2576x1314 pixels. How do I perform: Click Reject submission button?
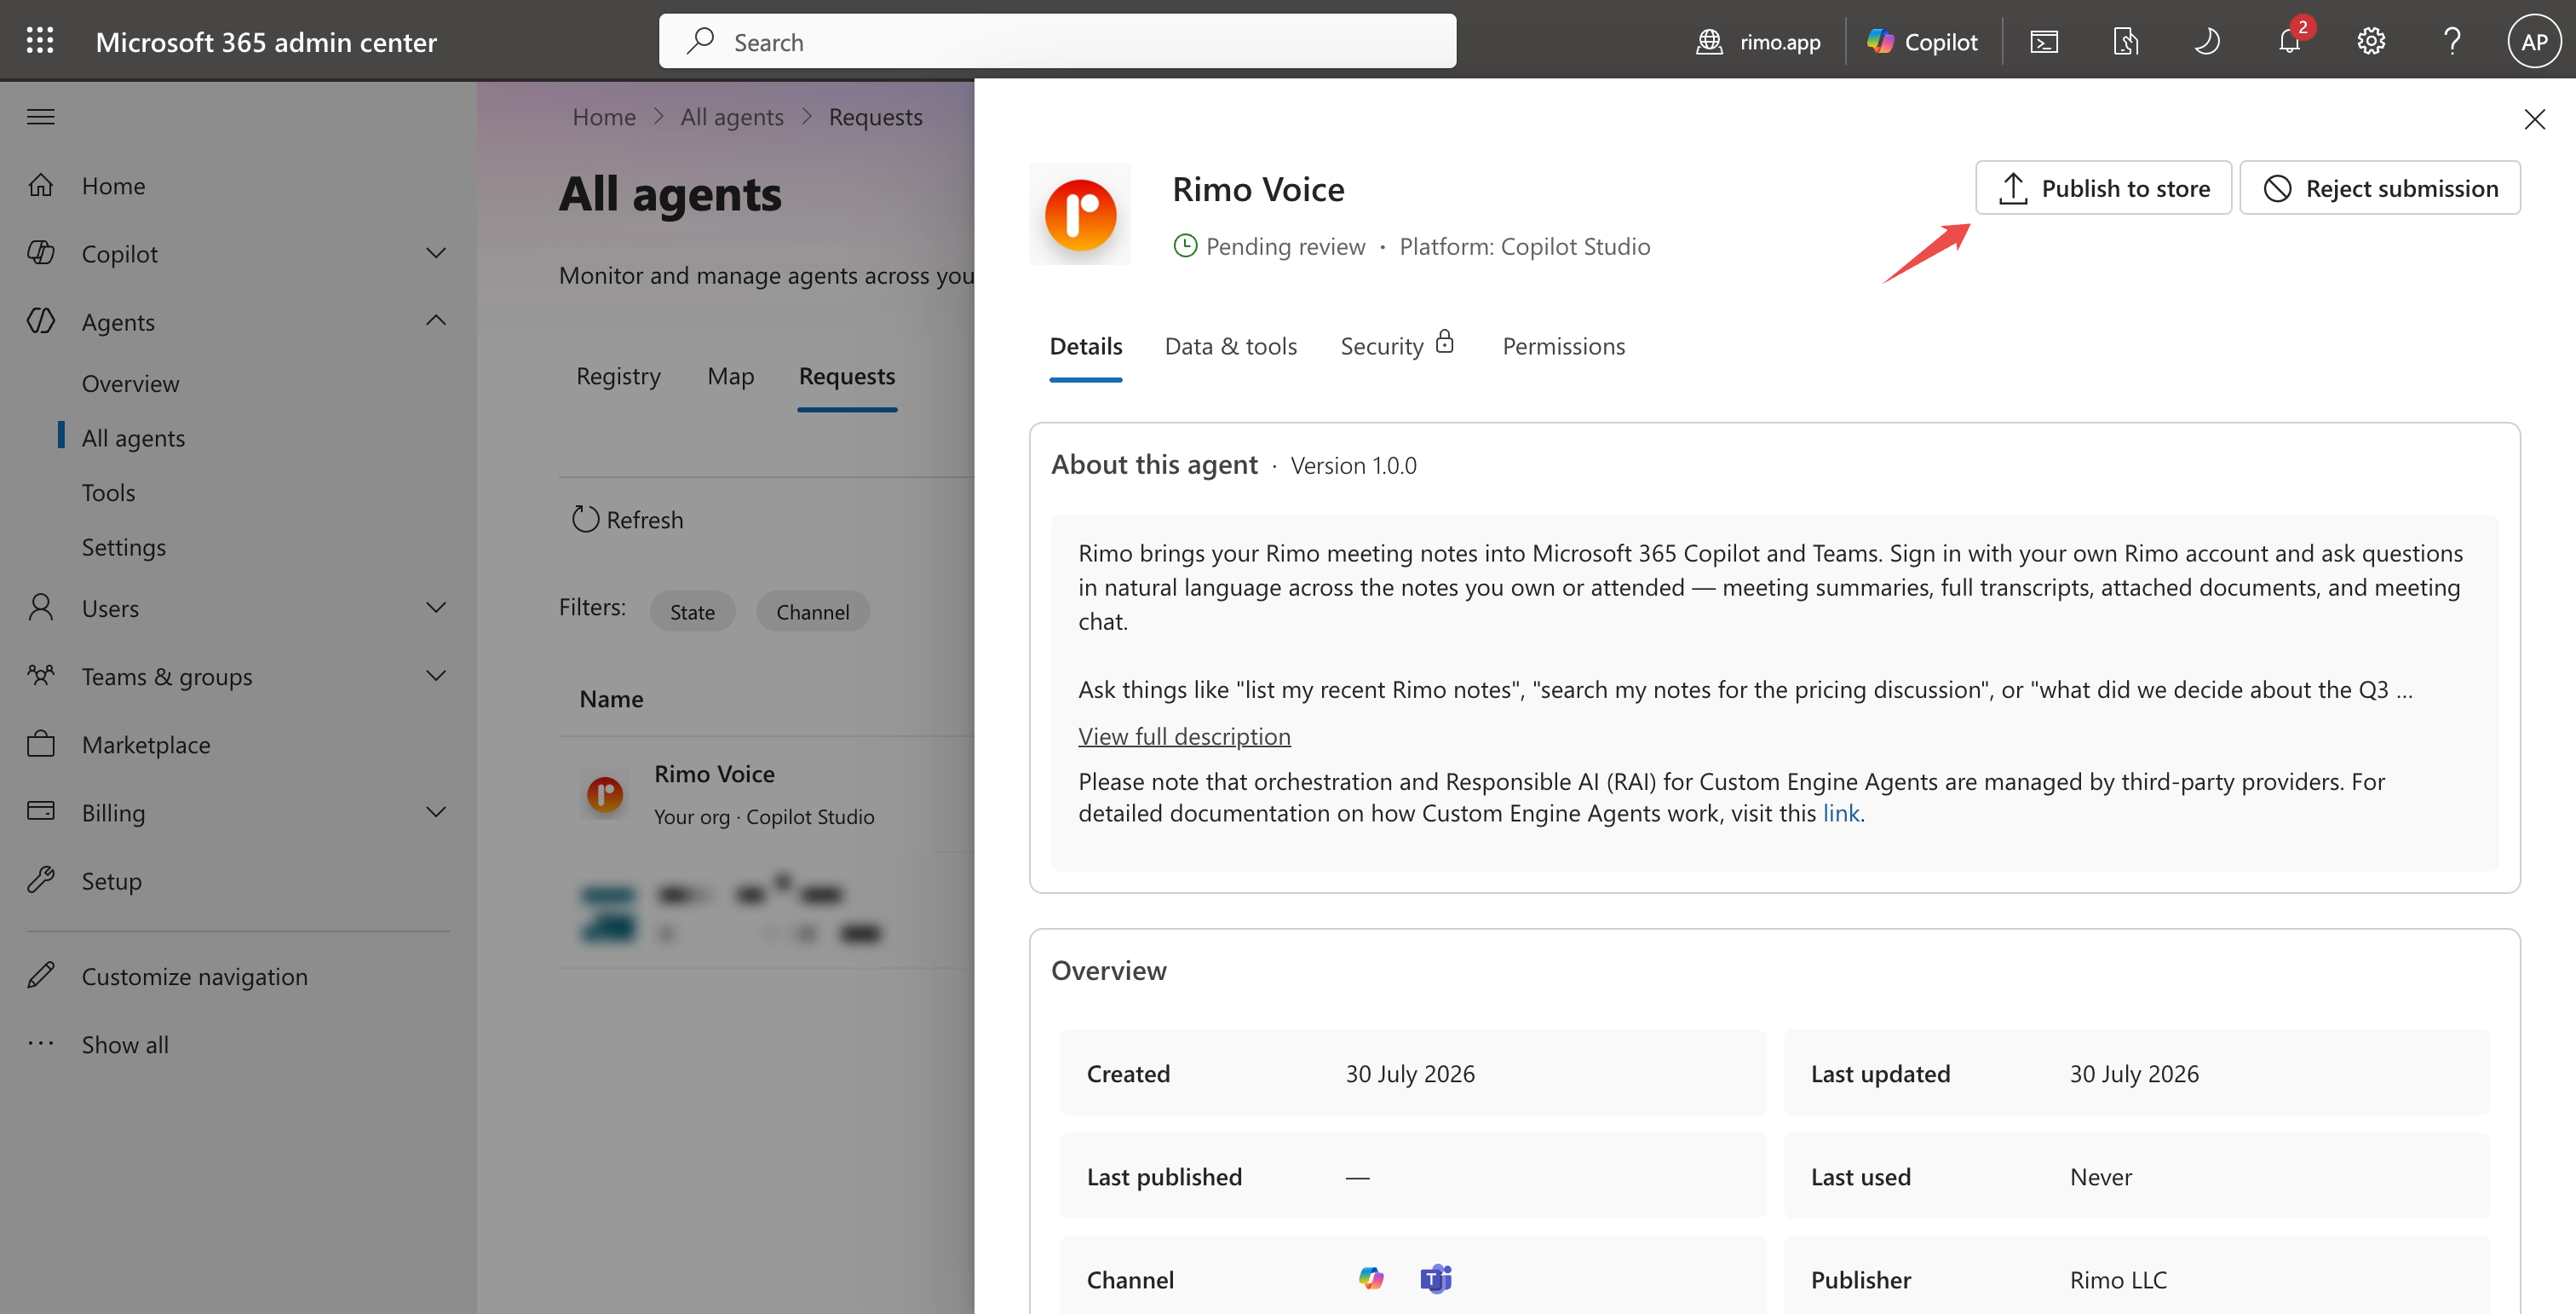(x=2380, y=188)
